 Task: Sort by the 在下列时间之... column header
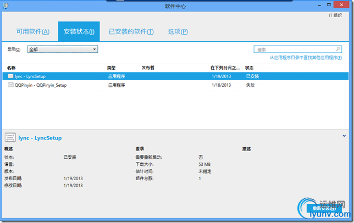click(225, 68)
